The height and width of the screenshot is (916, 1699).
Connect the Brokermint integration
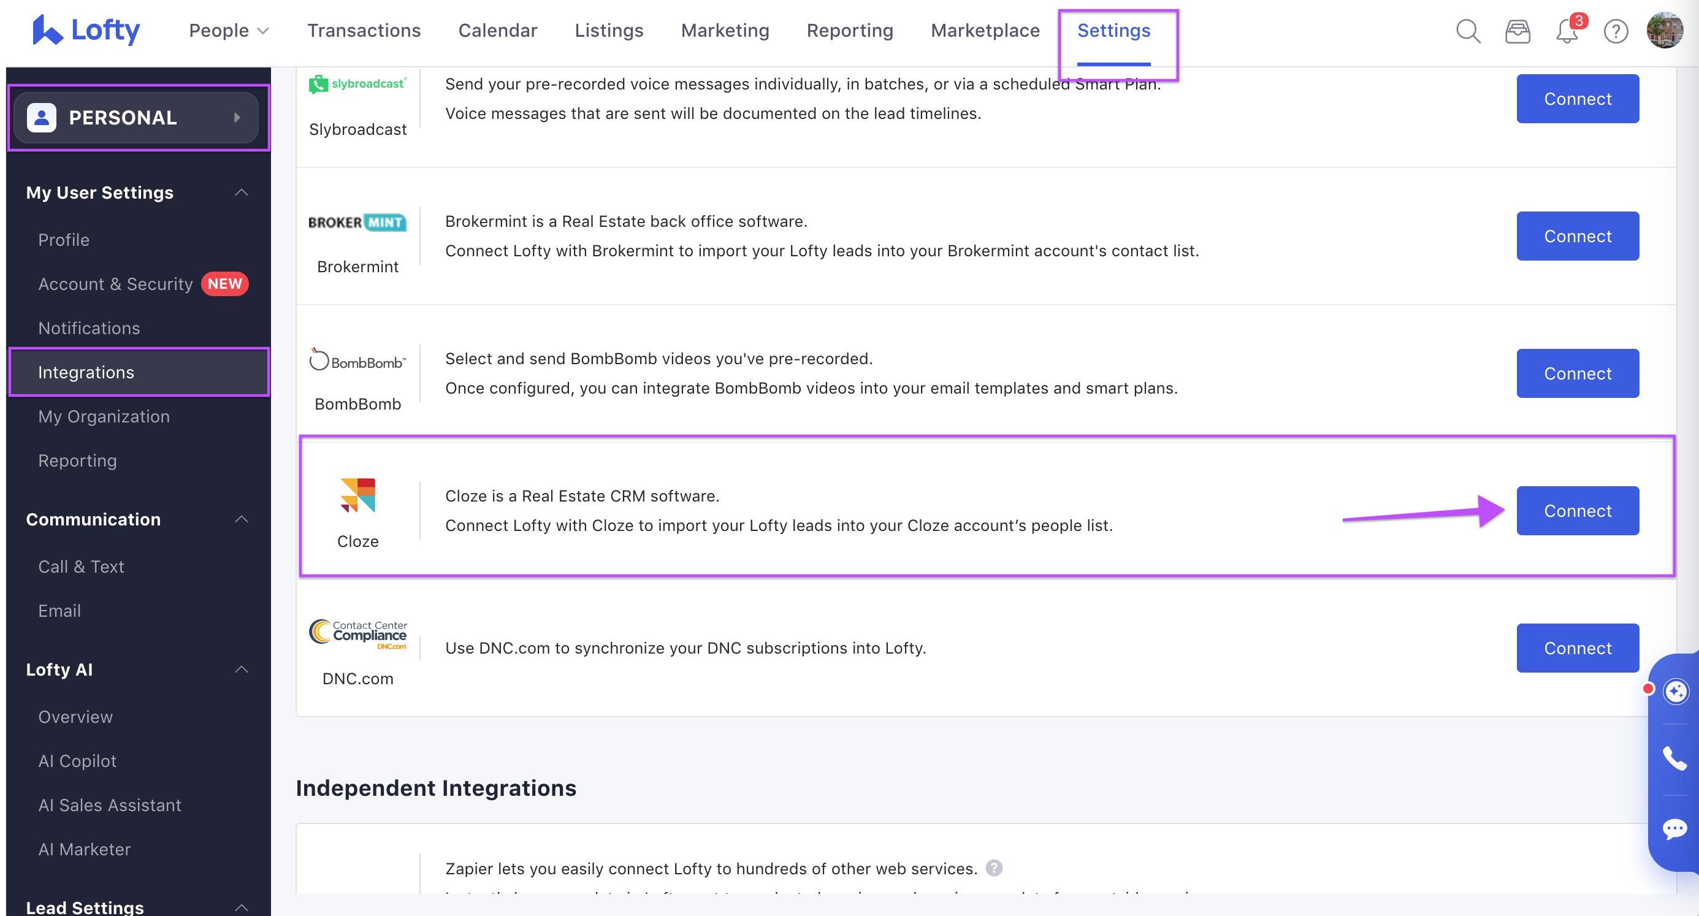pyautogui.click(x=1577, y=235)
